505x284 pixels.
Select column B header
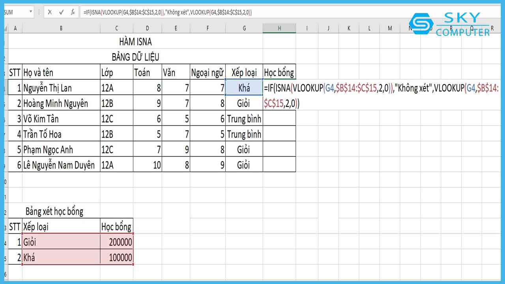coord(61,28)
